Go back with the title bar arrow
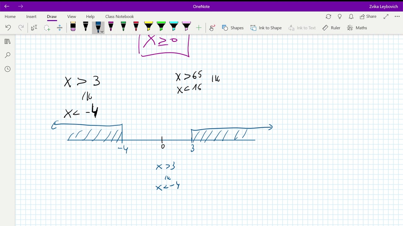Image resolution: width=403 pixels, height=226 pixels. [x=7, y=6]
